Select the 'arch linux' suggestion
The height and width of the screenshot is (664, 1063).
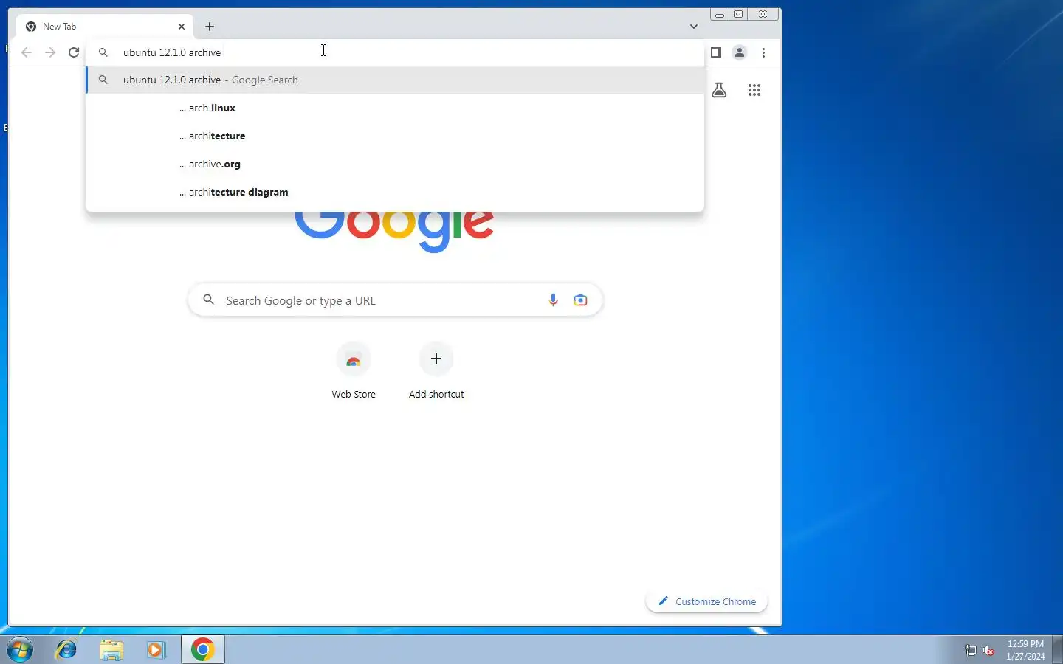(395, 108)
